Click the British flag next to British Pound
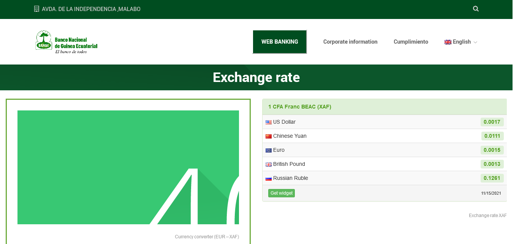 click(269, 164)
